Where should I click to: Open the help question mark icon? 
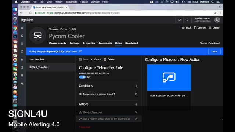point(187,20)
